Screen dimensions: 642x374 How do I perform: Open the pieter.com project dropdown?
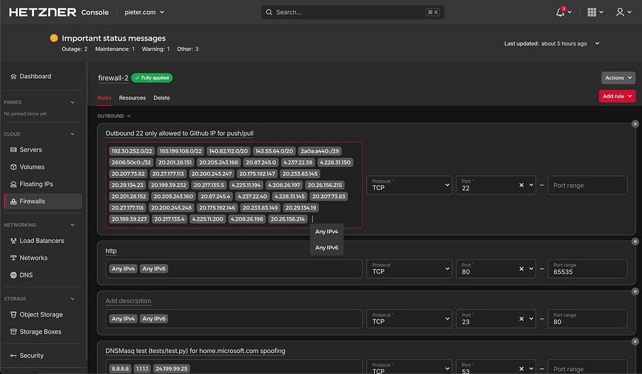(144, 12)
